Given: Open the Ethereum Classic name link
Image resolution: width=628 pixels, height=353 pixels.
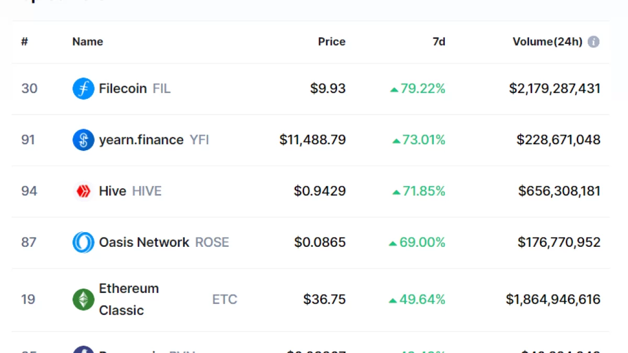Looking at the screenshot, I should coord(129,299).
